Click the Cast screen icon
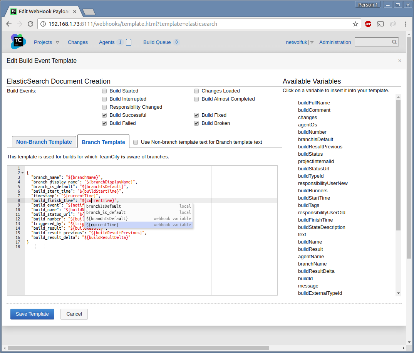Screen dimensions: 414x353 click(x=380, y=24)
